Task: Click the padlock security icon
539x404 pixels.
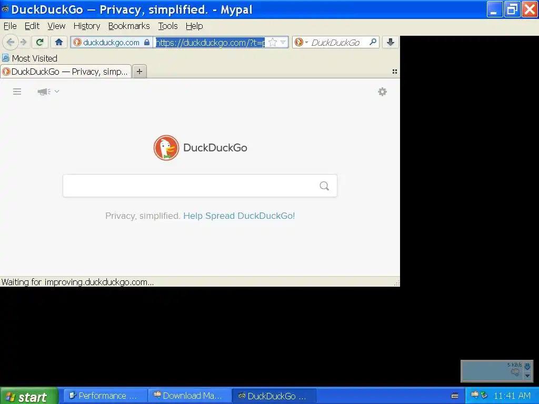Action: tap(147, 42)
